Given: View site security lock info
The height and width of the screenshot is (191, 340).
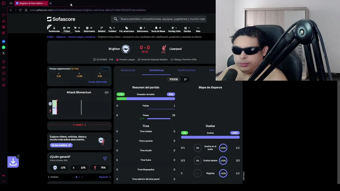Looking at the screenshot, I should (26, 10).
